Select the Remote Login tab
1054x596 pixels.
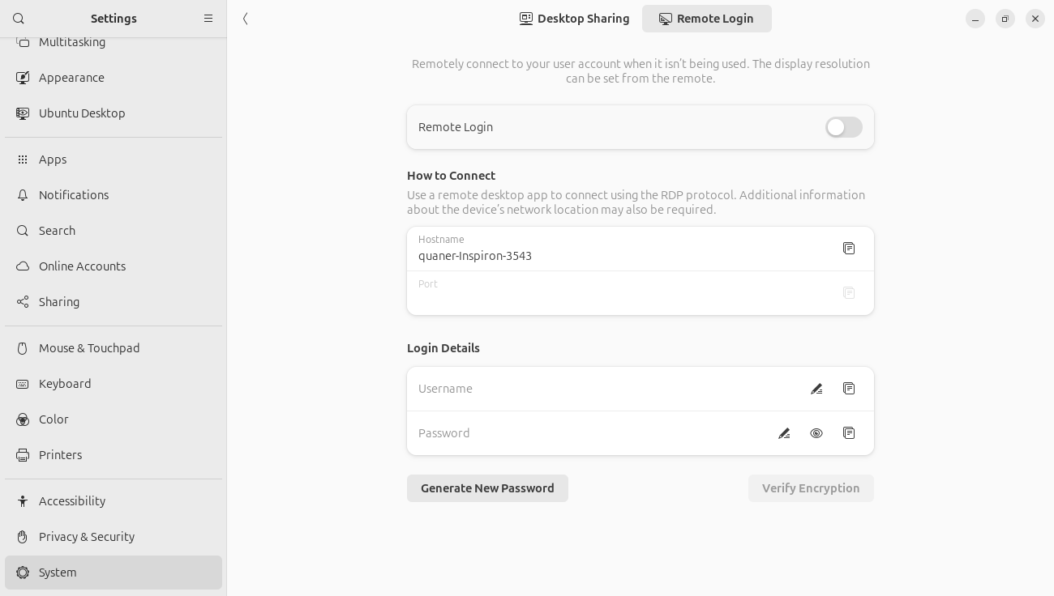tap(706, 19)
